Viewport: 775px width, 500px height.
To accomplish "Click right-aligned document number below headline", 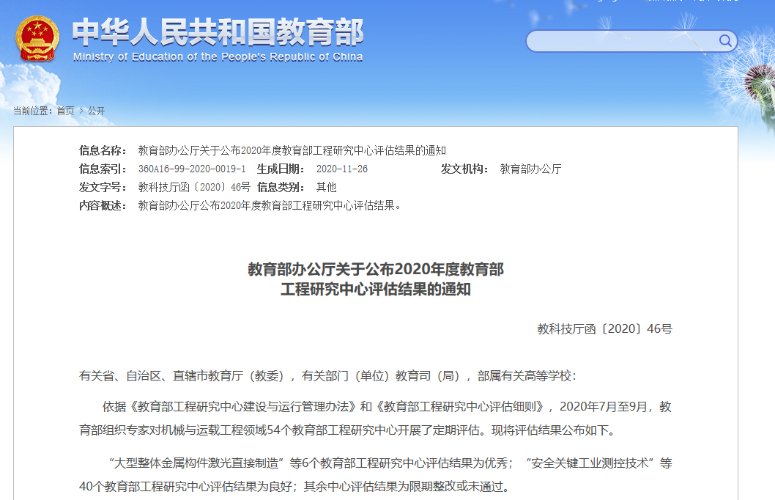I will click(x=604, y=328).
